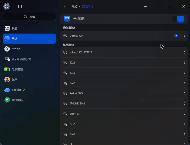
Task: Connect to network 静享生活
Action: (124, 114)
